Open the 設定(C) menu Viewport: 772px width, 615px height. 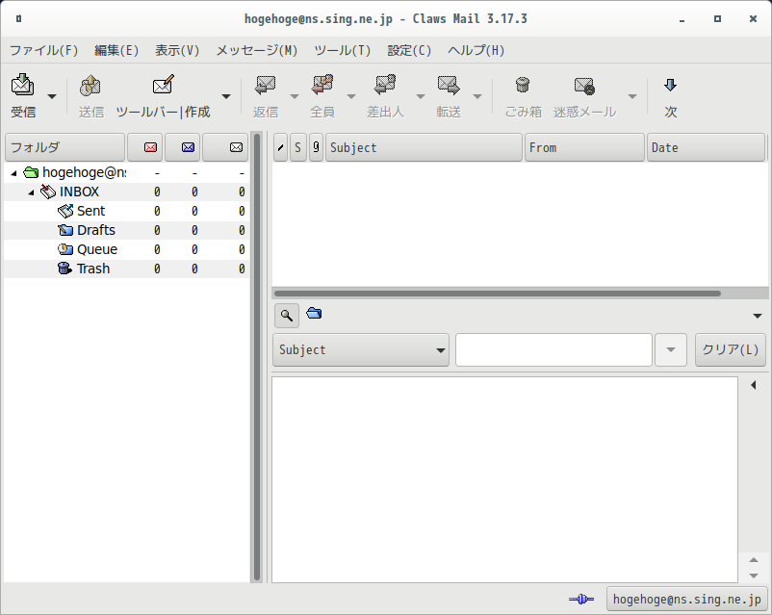[x=409, y=50]
